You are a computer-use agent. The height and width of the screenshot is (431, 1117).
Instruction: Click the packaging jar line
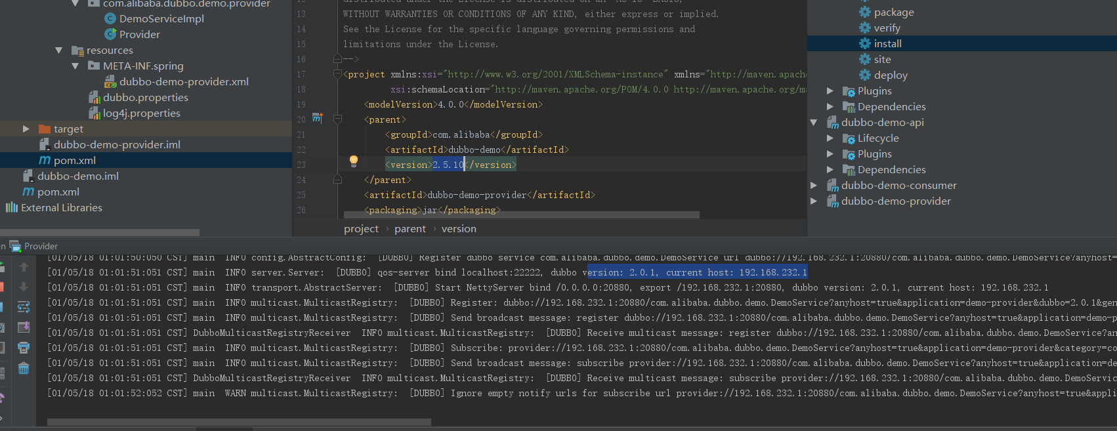432,210
